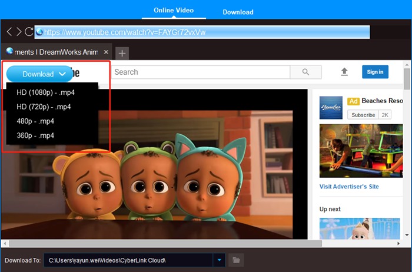
Task: Open the Up next video thumbnail
Action: 360,228
